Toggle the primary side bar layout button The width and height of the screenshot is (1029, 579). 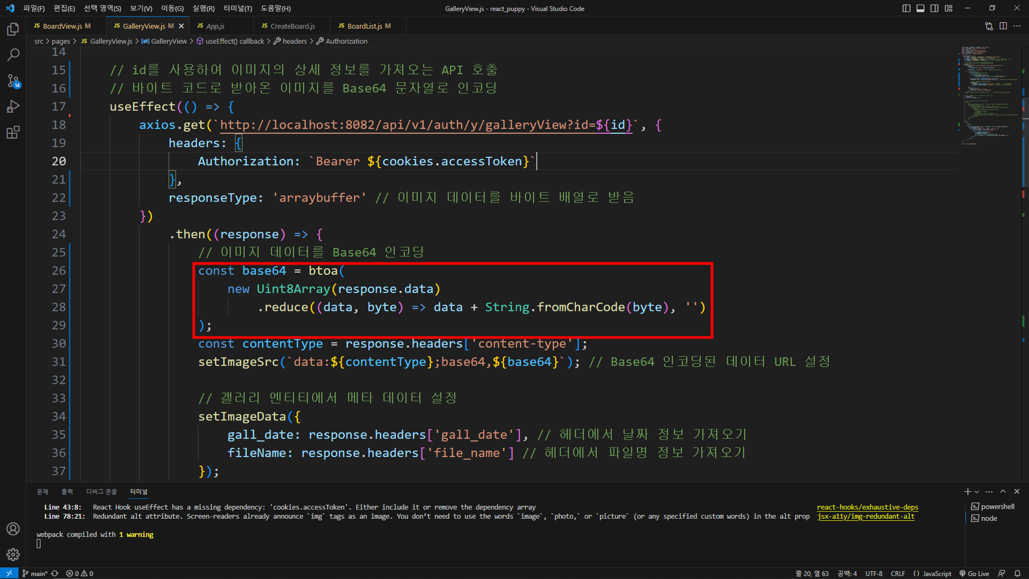906,8
